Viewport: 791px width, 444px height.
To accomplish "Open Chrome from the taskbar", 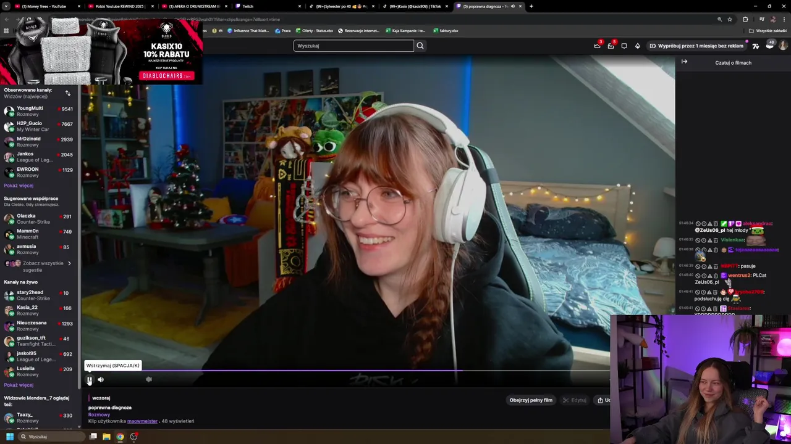I will point(120,437).
